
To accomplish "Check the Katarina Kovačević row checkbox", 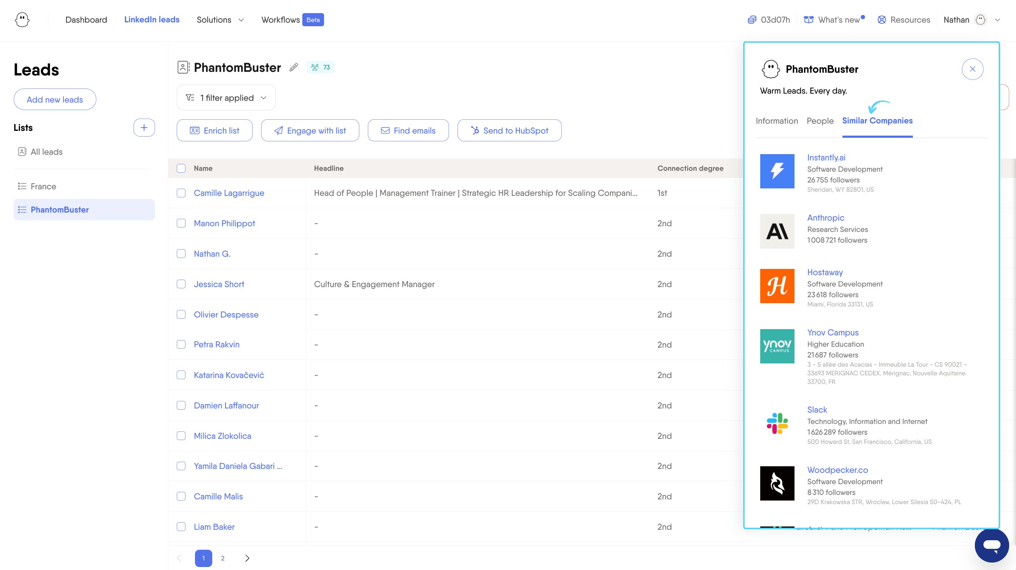I will pos(181,375).
